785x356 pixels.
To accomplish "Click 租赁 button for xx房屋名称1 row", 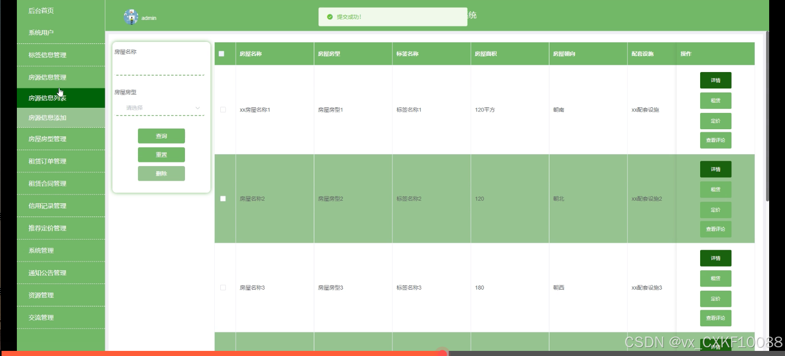I will [715, 101].
